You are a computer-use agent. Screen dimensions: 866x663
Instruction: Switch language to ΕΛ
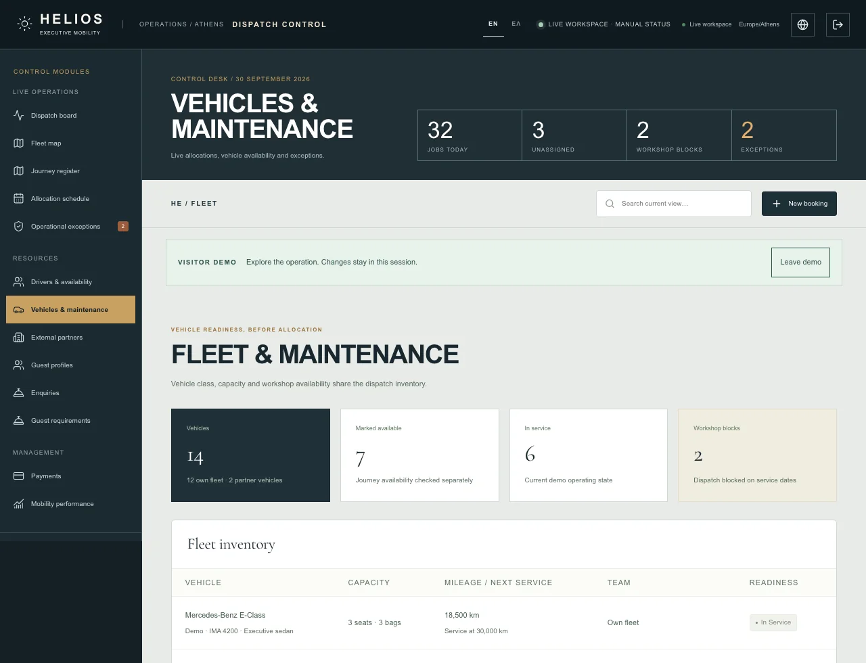click(x=516, y=24)
